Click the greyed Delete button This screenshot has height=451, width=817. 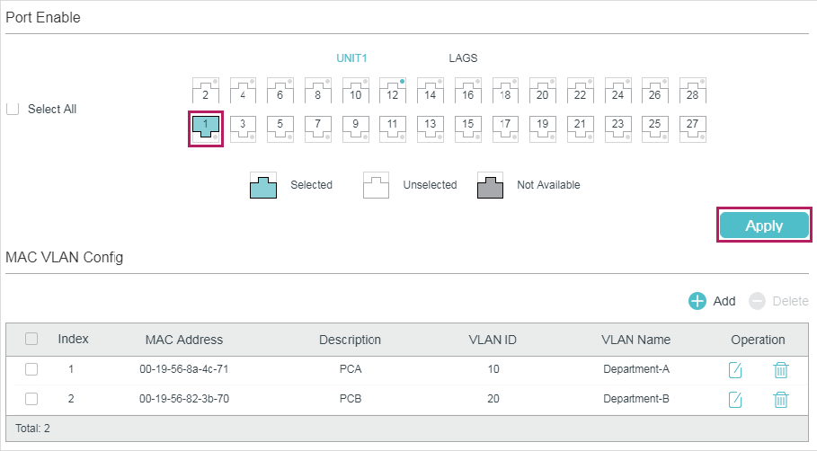click(x=779, y=301)
